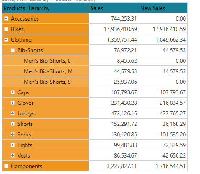The height and width of the screenshot is (174, 200).
Task: Click the Sales column header
Action: (x=114, y=8)
